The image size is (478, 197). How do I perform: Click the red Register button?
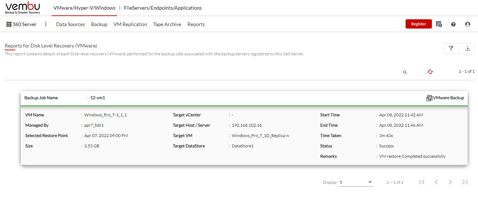pos(419,24)
